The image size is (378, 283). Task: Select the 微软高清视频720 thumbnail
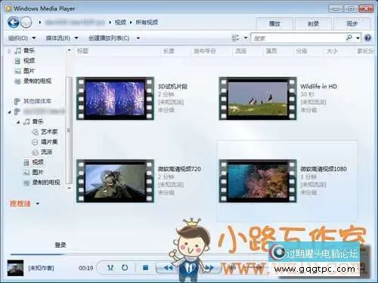pyautogui.click(x=115, y=181)
